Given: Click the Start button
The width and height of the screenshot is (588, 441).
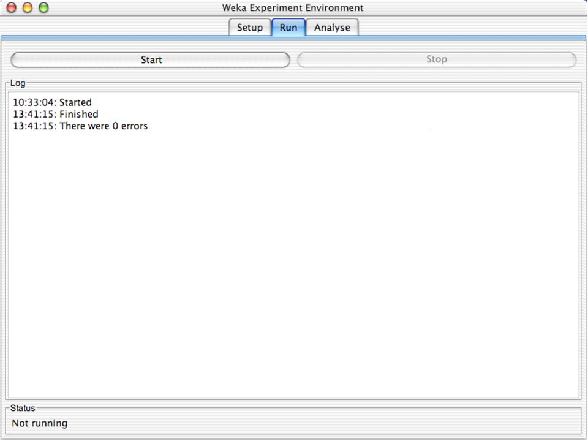Looking at the screenshot, I should pyautogui.click(x=151, y=60).
